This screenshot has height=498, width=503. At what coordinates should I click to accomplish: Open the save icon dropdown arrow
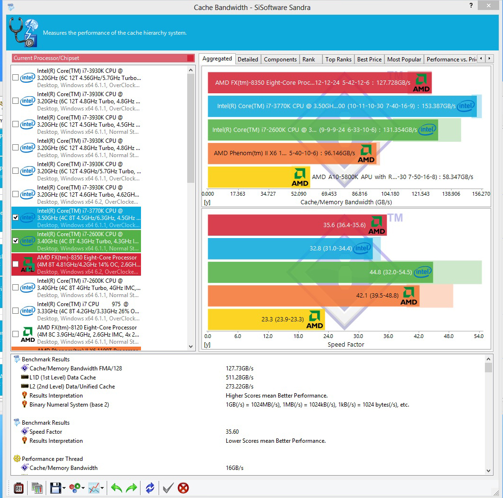64,488
